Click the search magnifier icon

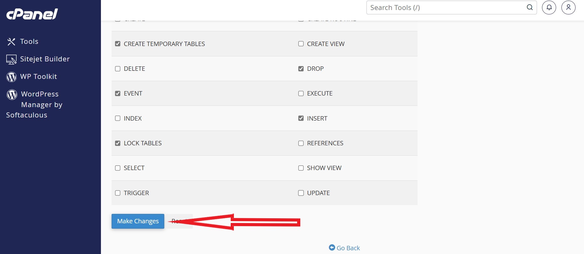[529, 8]
